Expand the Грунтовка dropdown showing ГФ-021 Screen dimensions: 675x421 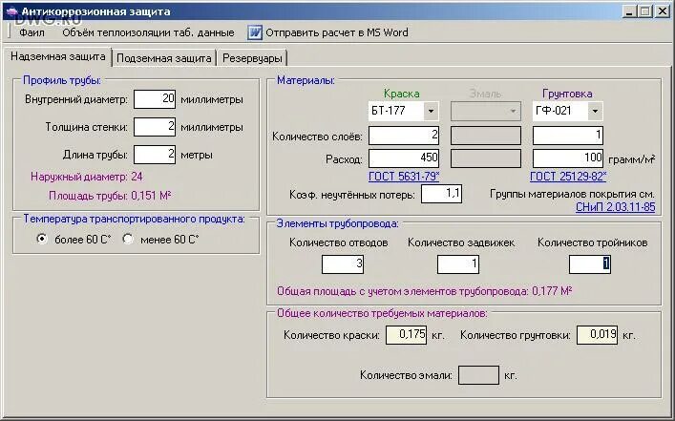click(x=595, y=111)
